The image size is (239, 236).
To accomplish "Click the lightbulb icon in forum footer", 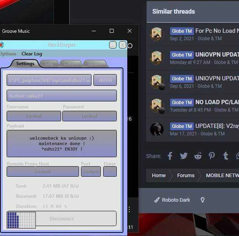I will tap(202, 200).
